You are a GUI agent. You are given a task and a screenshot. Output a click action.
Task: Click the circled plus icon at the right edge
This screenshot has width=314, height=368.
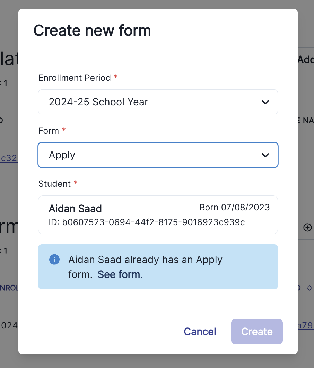pyautogui.click(x=307, y=228)
